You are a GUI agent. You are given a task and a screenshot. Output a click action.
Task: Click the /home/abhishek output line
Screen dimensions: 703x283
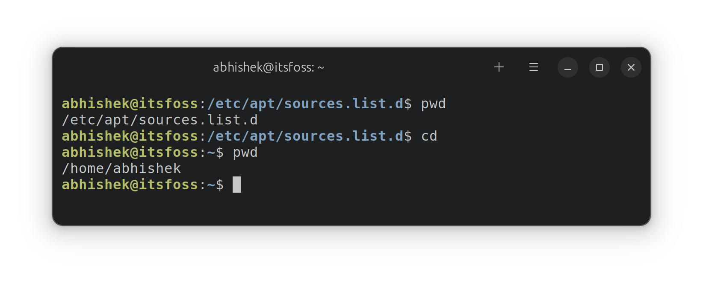point(121,169)
